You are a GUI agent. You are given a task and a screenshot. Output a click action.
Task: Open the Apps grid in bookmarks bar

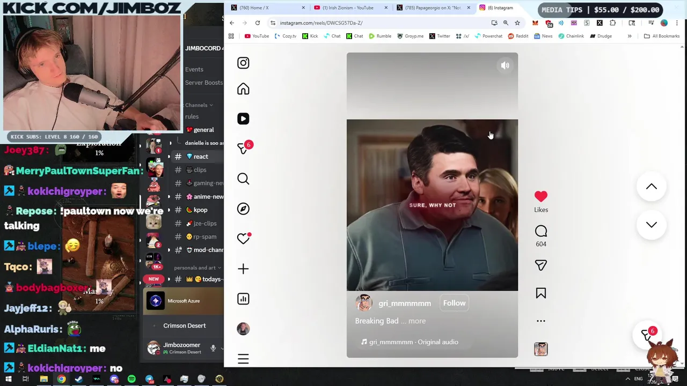231,36
